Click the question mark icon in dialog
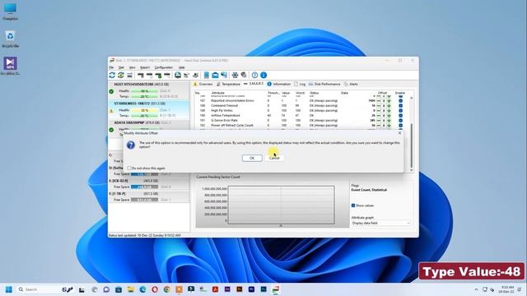Image resolution: width=527 pixels, height=296 pixels. 130,145
